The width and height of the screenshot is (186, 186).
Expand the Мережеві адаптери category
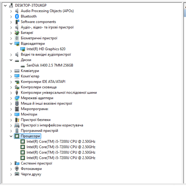click(11, 98)
